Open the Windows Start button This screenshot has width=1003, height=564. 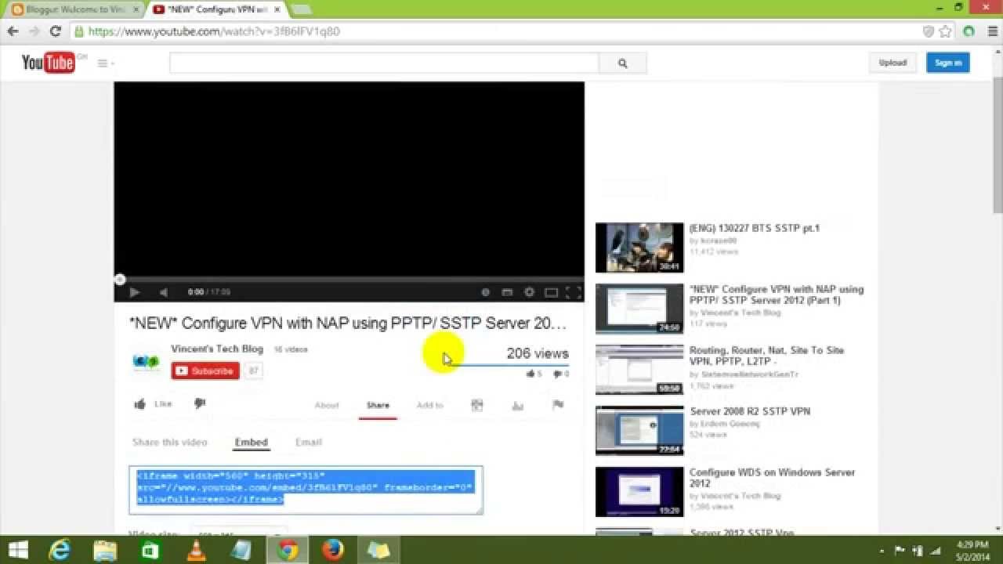pos(19,551)
